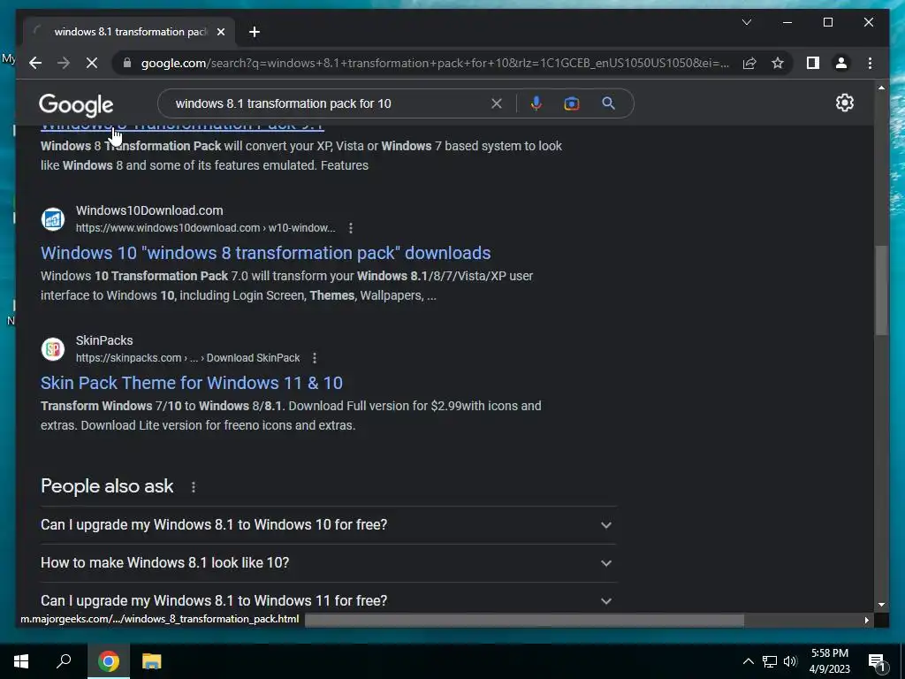Open the taskbar clock and date

click(x=829, y=661)
